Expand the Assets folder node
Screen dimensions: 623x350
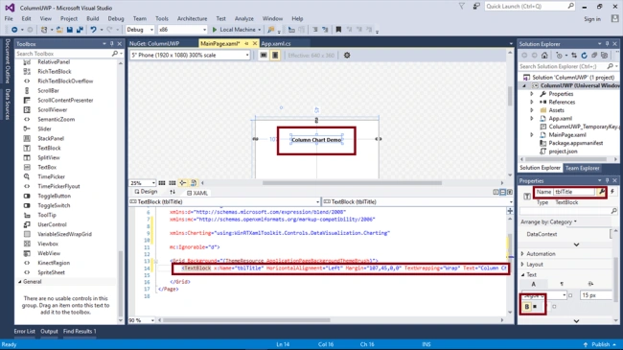(x=532, y=110)
